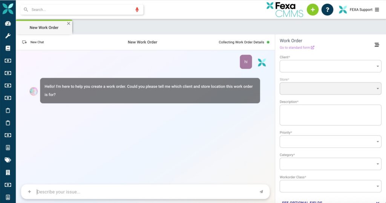Image resolution: width=386 pixels, height=203 pixels.
Task: Open the Category dropdown
Action: pos(330,164)
